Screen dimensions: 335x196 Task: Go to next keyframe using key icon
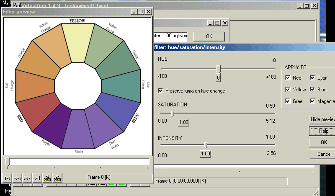[x=57, y=178]
